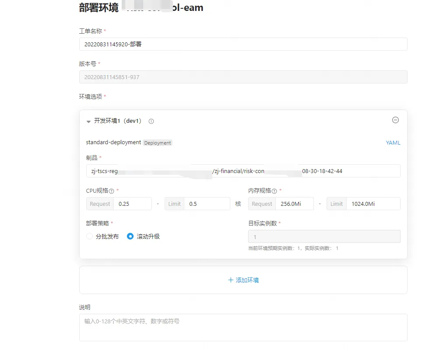The height and width of the screenshot is (357, 436).
Task: Click info icon next to 开发环境1 (dev1)
Action: point(151,121)
